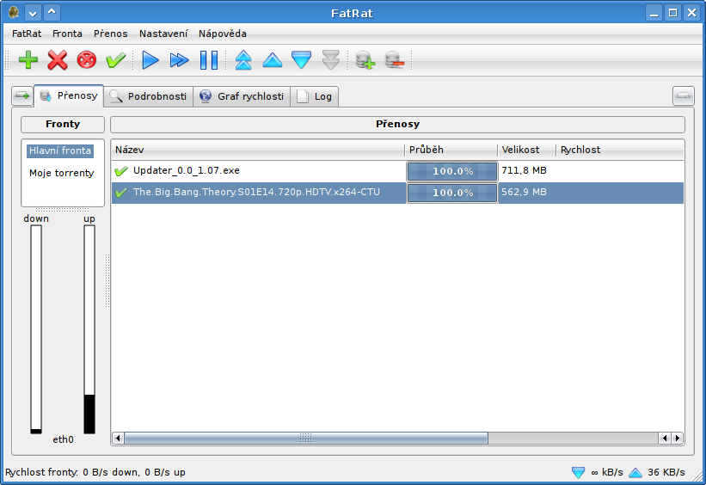This screenshot has width=706, height=485.
Task: Click the remove queue database-minus icon
Action: tap(395, 59)
